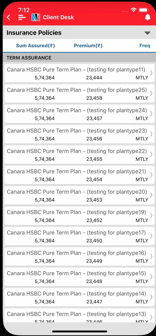Open chevron for plantype24 policy
This screenshot has width=156, height=336.
pos(151,114)
